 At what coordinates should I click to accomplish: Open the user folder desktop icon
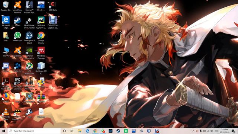[6, 36]
